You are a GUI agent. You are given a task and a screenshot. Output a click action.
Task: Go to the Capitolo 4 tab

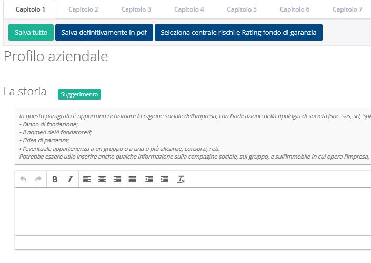point(189,9)
